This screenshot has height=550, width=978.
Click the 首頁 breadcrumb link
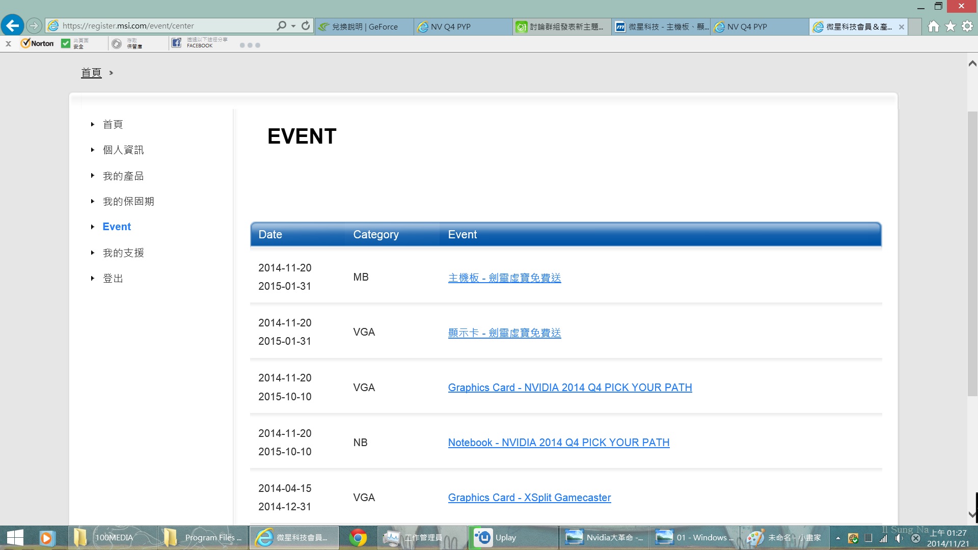tap(91, 73)
